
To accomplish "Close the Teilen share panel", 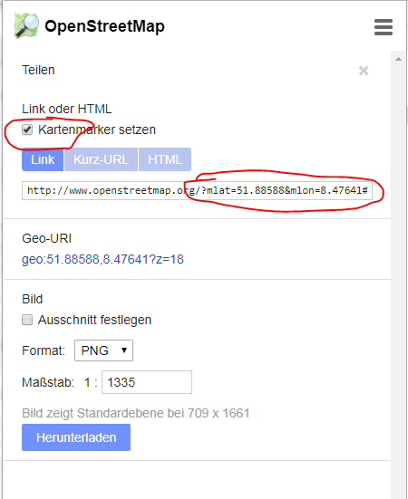I will tap(364, 71).
